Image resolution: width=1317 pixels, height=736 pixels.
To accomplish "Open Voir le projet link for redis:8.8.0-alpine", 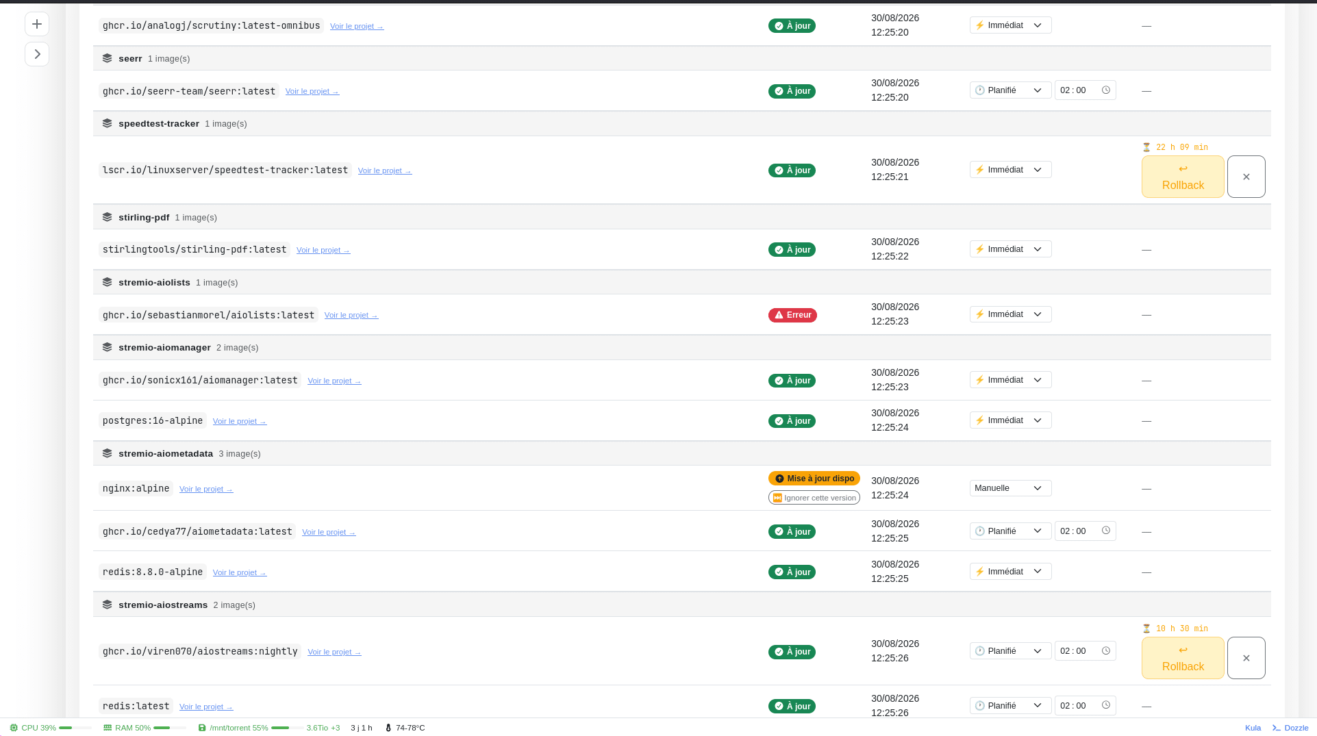I will (240, 572).
